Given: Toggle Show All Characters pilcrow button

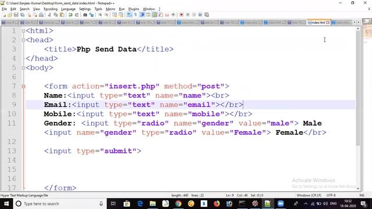Looking at the screenshot, I should pyautogui.click(x=135, y=15).
